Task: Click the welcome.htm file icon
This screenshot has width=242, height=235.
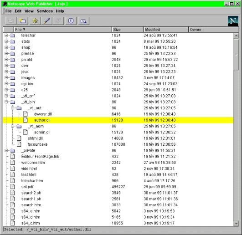Action: pyautogui.click(x=13, y=163)
